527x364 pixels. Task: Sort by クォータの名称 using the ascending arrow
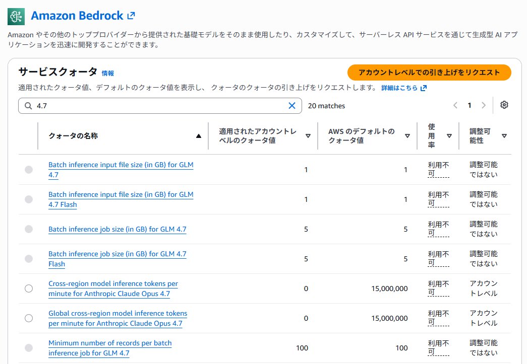[x=199, y=136]
